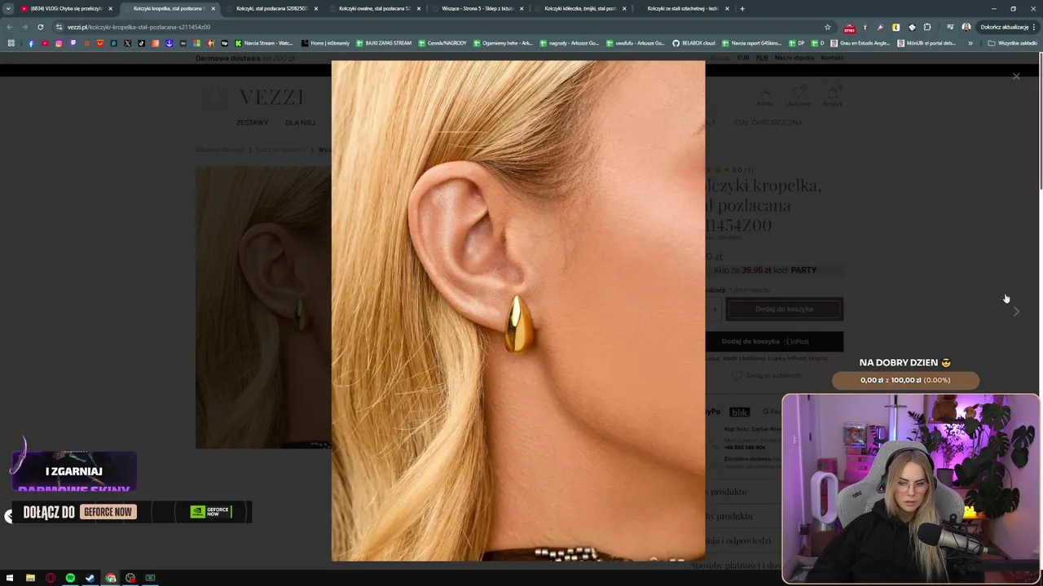The width and height of the screenshot is (1043, 586).
Task: Click the address bar URL
Action: [x=139, y=27]
